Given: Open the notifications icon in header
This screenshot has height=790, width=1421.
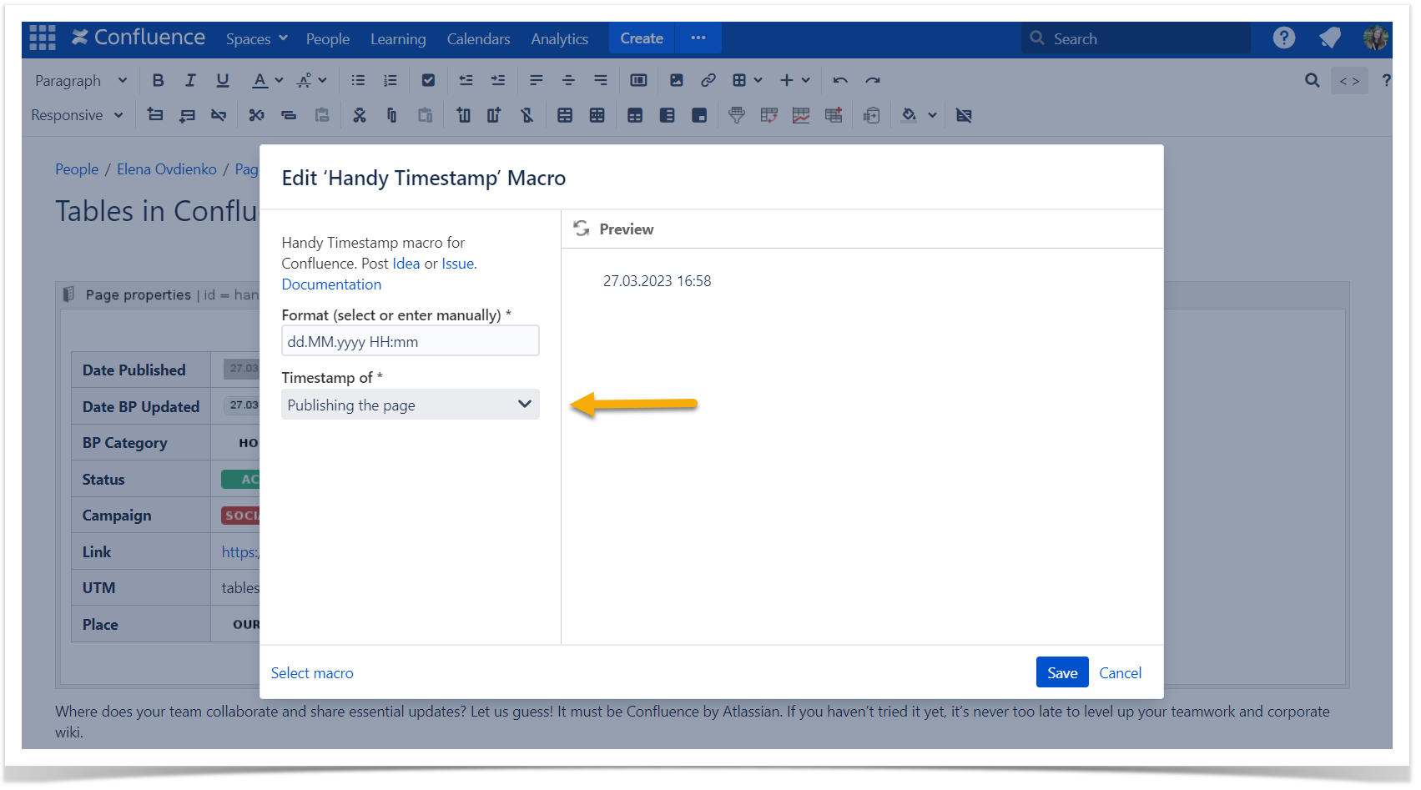Looking at the screenshot, I should (x=1330, y=38).
